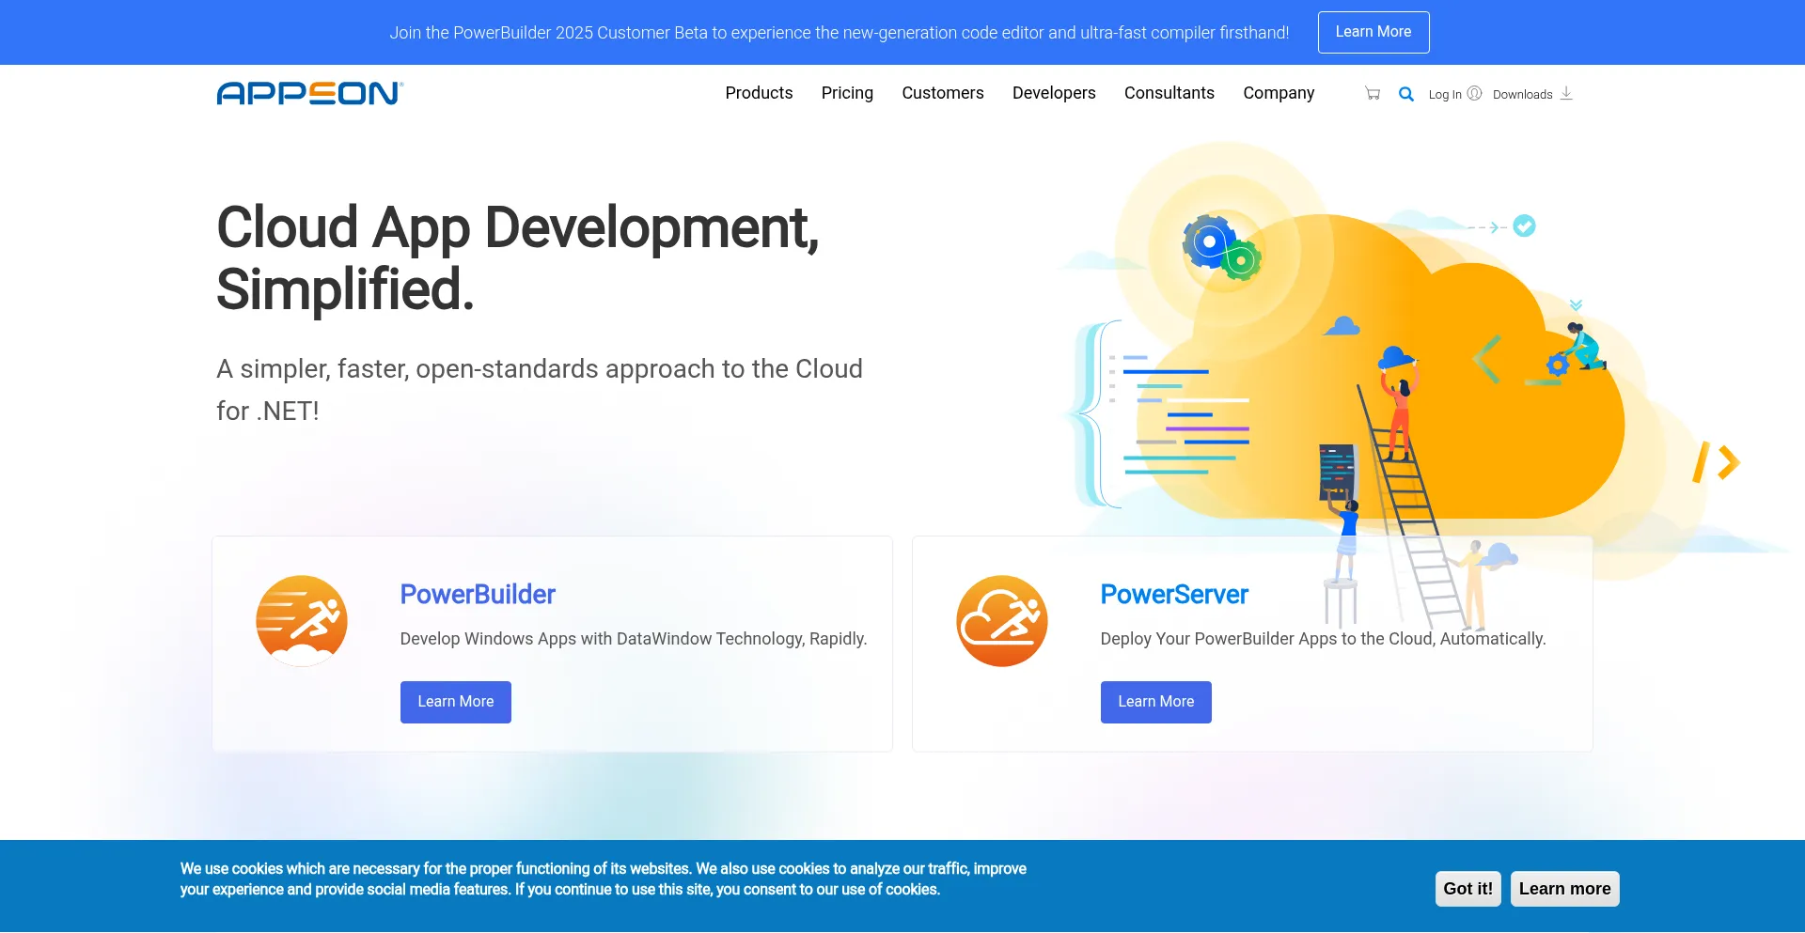Open the Pricing menu
The height and width of the screenshot is (933, 1805).
[847, 93]
